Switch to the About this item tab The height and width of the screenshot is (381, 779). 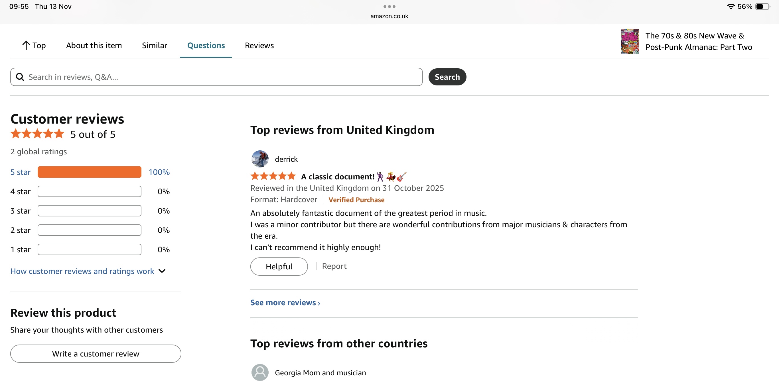[x=94, y=45]
